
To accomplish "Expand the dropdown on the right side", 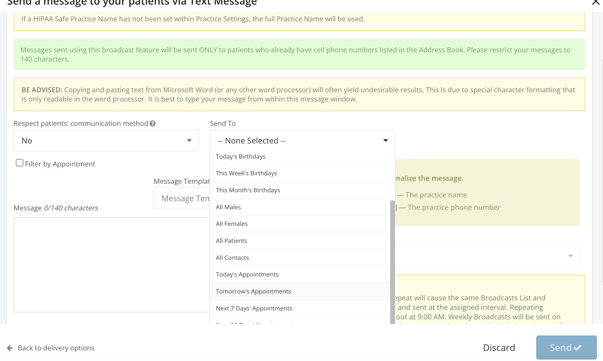I will click(570, 256).
